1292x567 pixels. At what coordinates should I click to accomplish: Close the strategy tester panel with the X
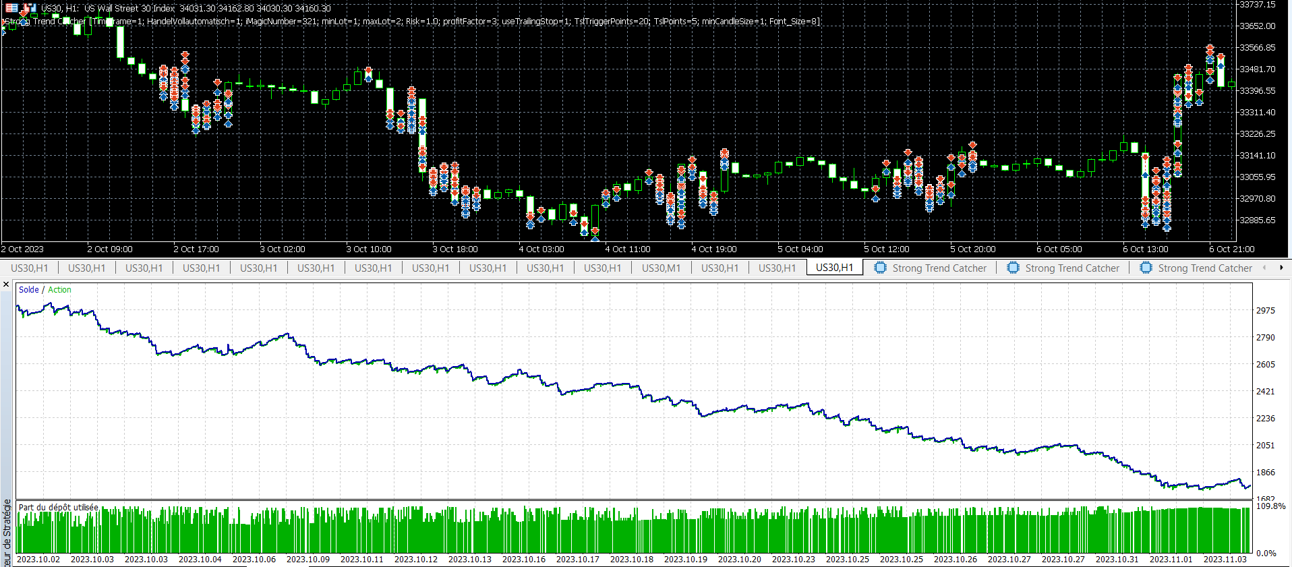click(x=6, y=285)
